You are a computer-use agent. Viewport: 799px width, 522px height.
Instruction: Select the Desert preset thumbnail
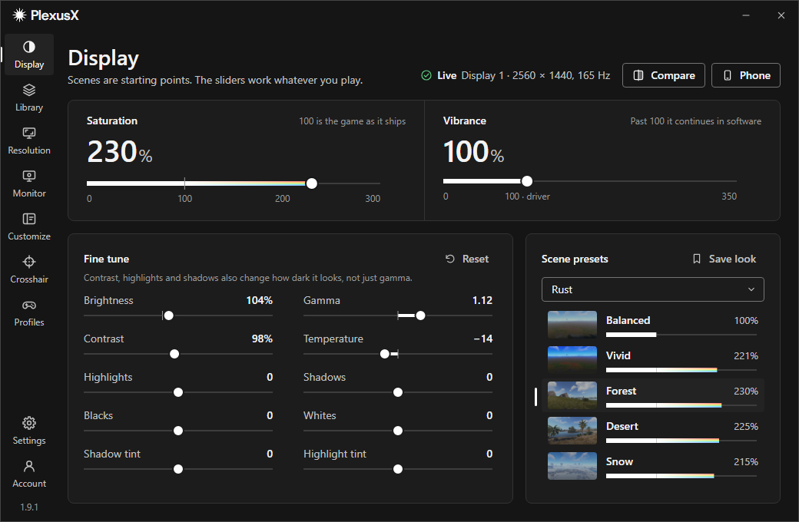pos(572,431)
